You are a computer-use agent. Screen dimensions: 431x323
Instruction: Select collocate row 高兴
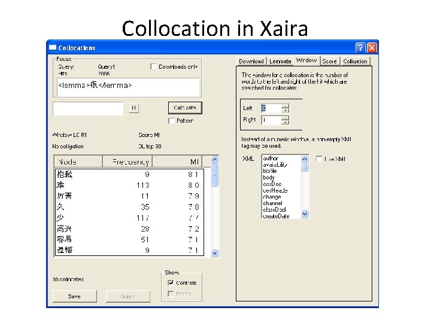pyautogui.click(x=129, y=228)
